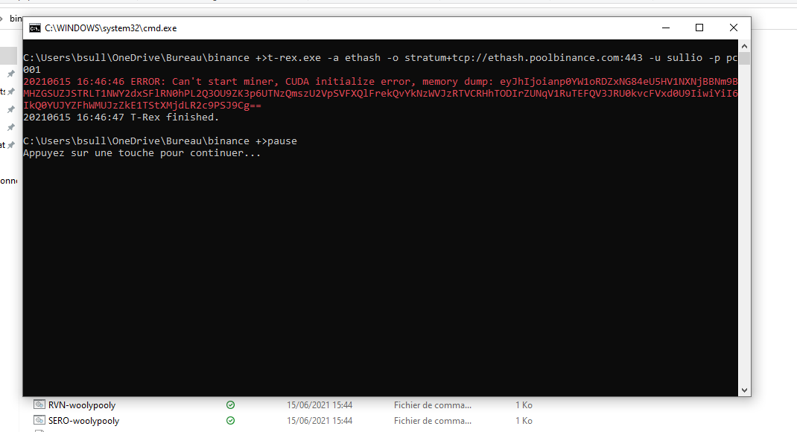Click the green sync checkmark beside RVN-woolypooly
Viewport: 797px width, 432px height.
point(230,405)
